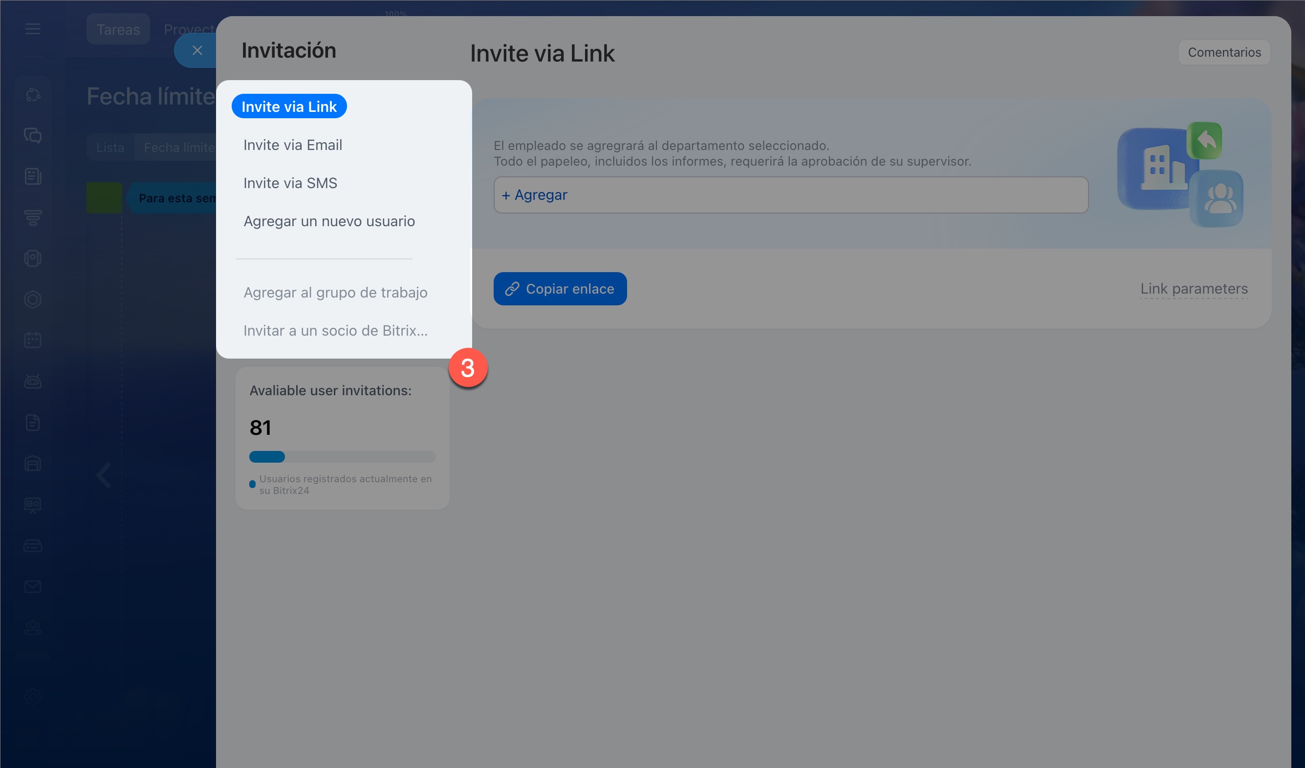The height and width of the screenshot is (768, 1305).
Task: Open the chat messenger sidebar icon
Action: (x=33, y=136)
